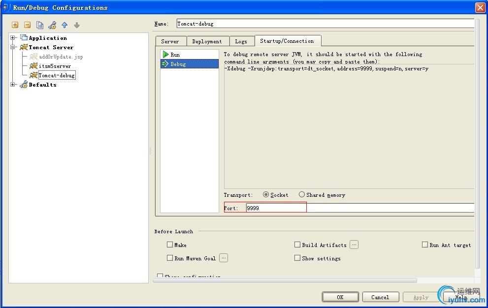Switch to the Server tab
This screenshot has width=488, height=308.
coord(170,41)
